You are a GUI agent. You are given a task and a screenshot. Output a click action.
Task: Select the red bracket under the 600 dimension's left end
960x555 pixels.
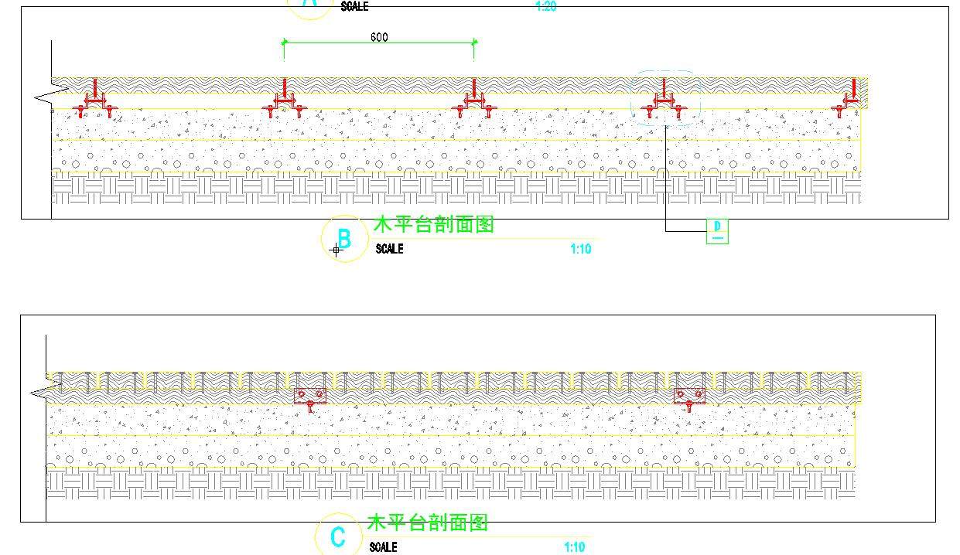pos(284,101)
